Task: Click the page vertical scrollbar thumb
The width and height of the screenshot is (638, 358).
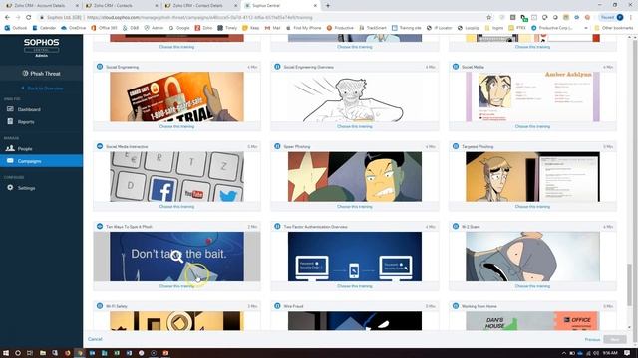Action: click(629, 284)
